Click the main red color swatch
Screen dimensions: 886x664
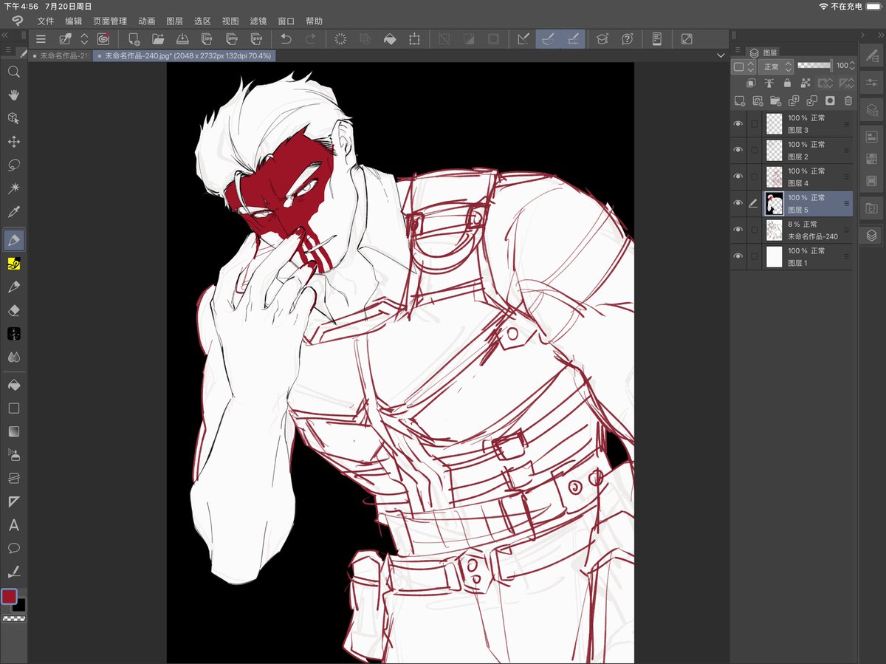(9, 596)
